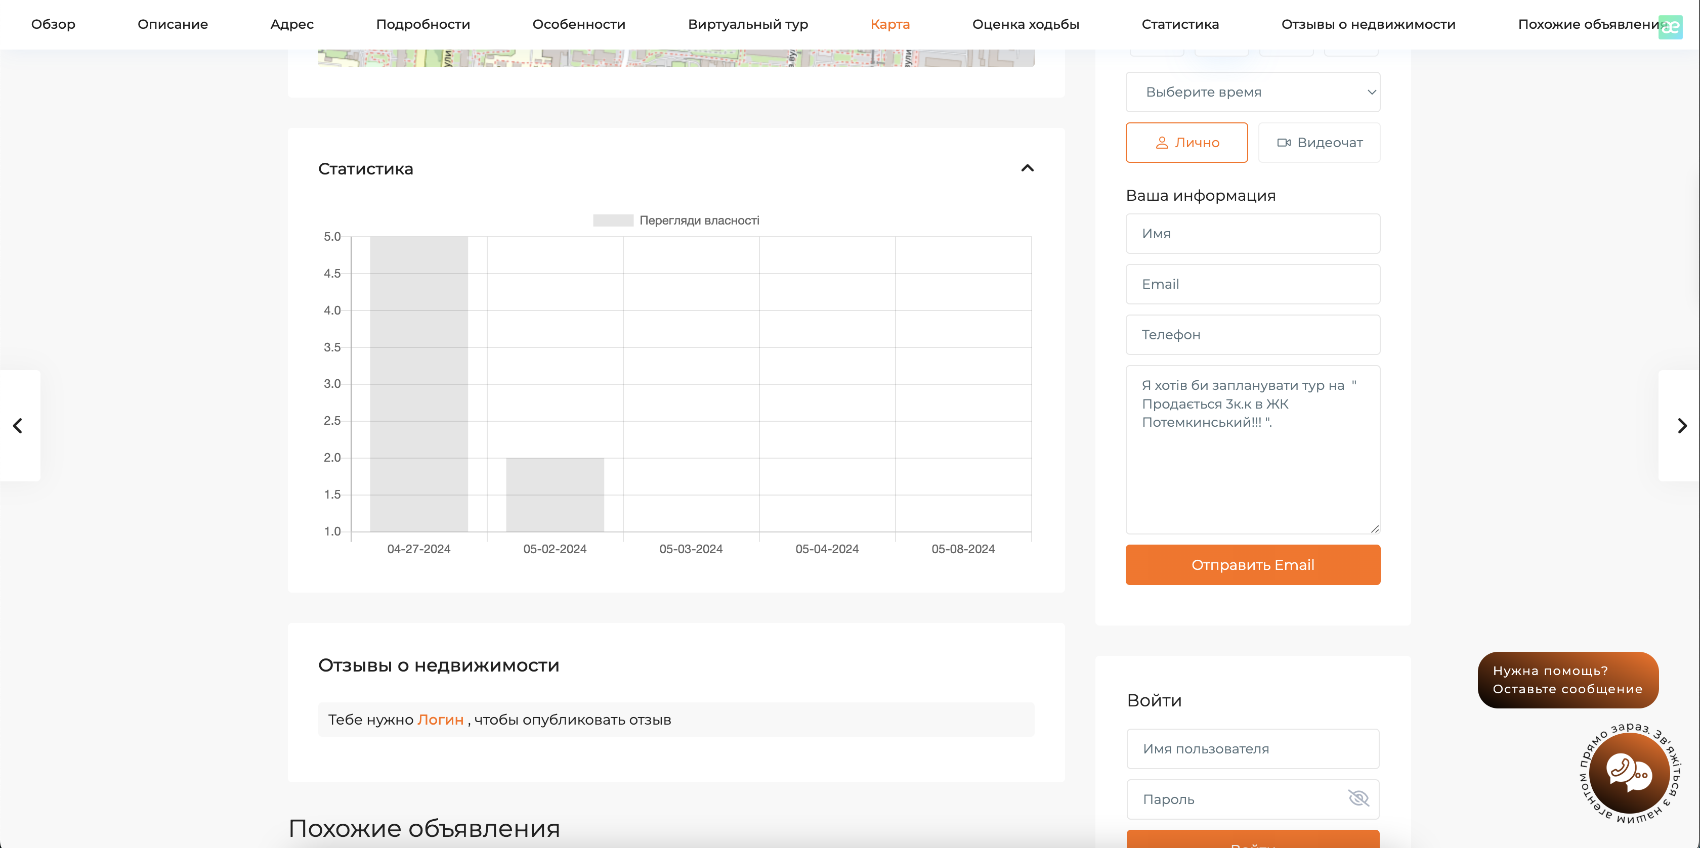Viewport: 1700px width, 848px height.
Task: Open the Виртуальный тур tab
Action: pos(747,24)
